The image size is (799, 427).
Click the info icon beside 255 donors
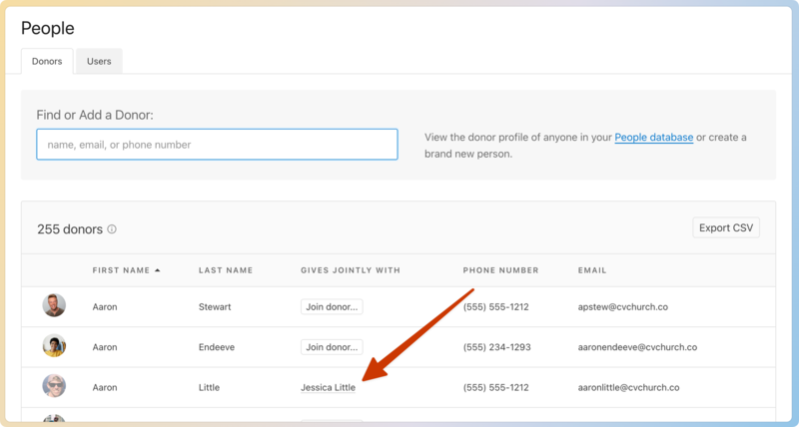(x=112, y=229)
